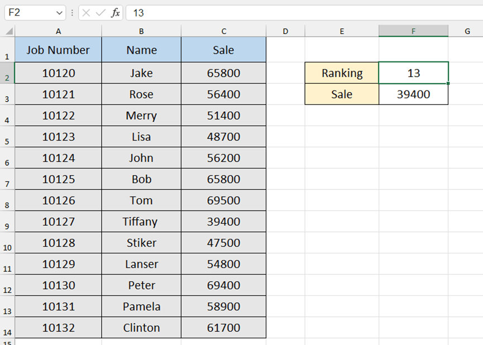Select row 14 header

pos(7,328)
